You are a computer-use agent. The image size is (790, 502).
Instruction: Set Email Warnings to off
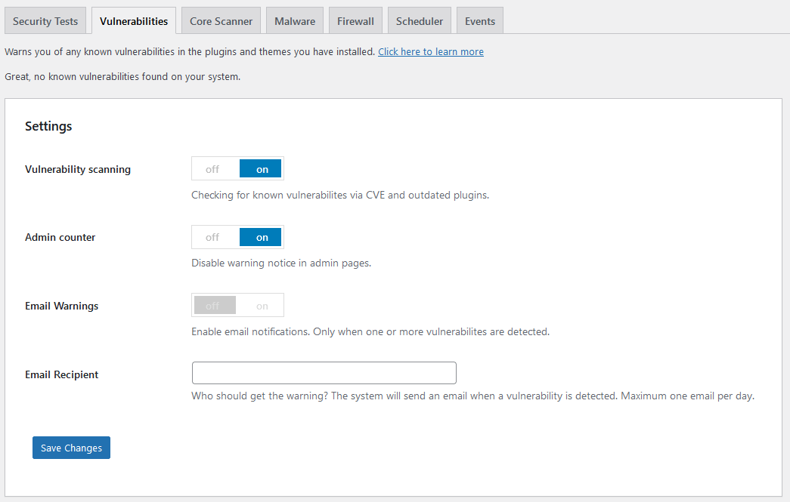click(x=215, y=305)
